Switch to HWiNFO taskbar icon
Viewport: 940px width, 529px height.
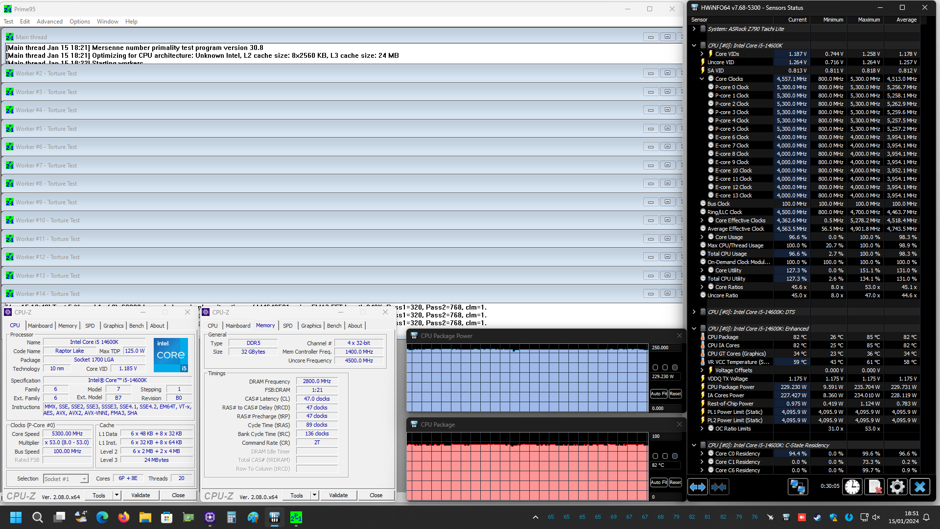[x=275, y=517]
